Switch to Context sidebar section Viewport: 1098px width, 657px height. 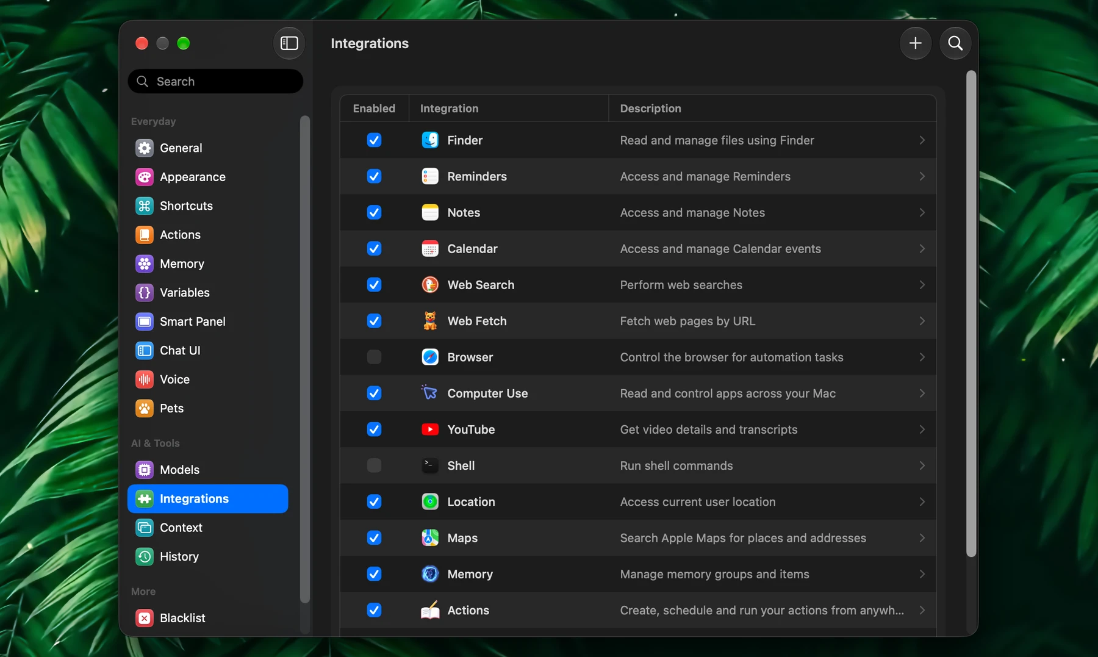click(x=207, y=528)
